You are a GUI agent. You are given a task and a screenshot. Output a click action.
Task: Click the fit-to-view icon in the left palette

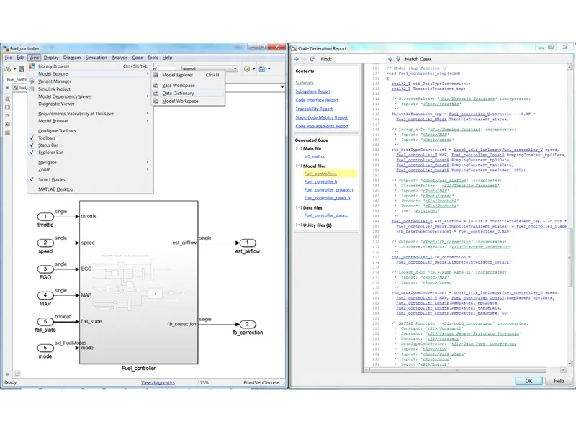(x=6, y=107)
